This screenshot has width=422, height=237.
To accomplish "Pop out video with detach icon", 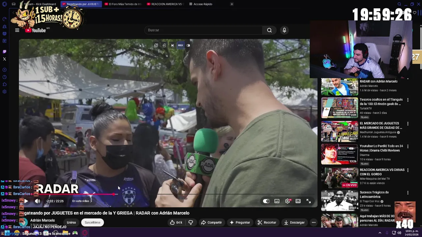I will coord(156,45).
